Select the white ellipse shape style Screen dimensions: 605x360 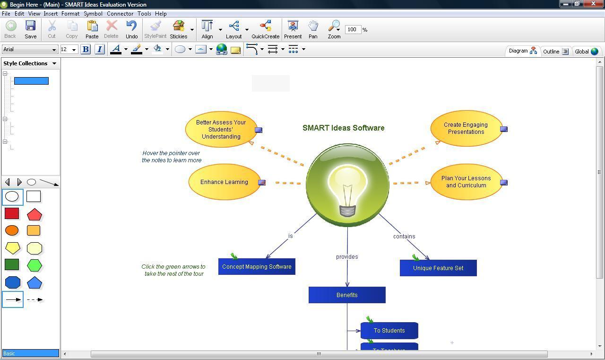click(12, 197)
